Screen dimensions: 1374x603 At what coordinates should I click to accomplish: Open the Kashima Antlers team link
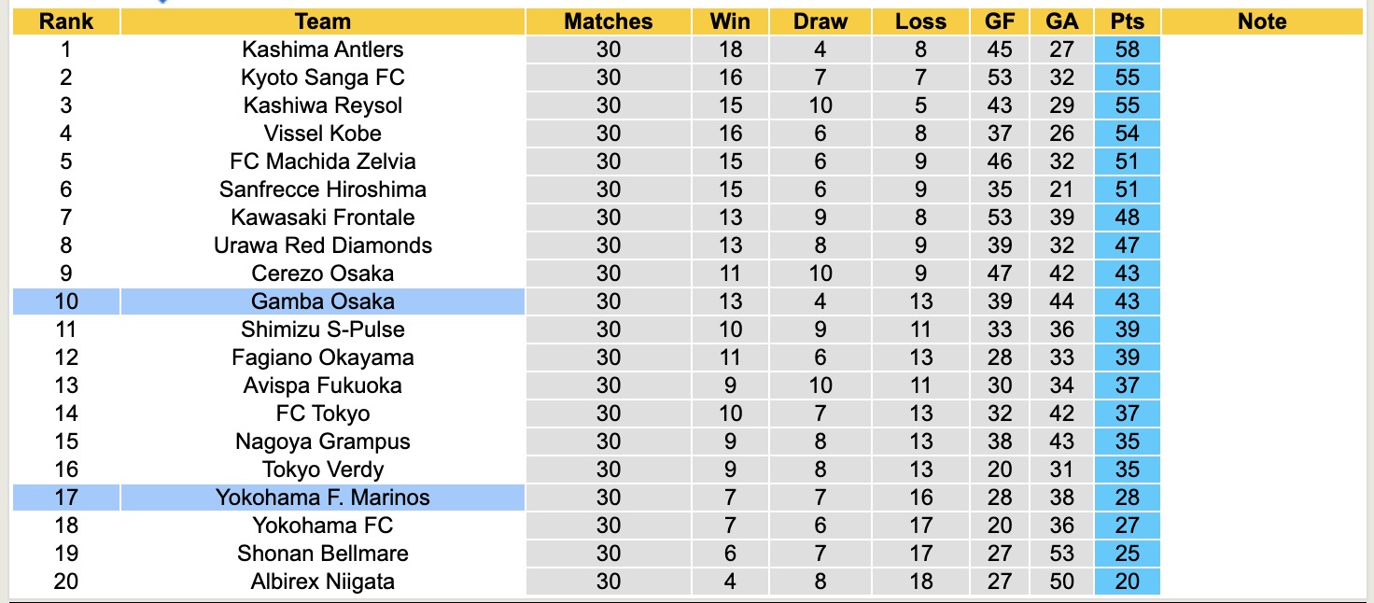point(322,49)
